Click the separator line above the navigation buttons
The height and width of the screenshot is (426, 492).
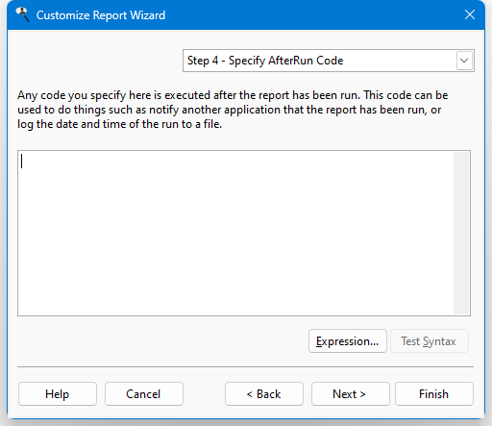click(x=245, y=366)
